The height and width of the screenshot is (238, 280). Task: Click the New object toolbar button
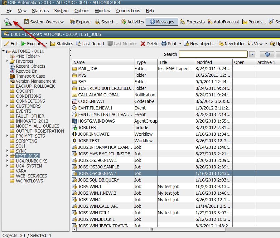click(x=200, y=44)
